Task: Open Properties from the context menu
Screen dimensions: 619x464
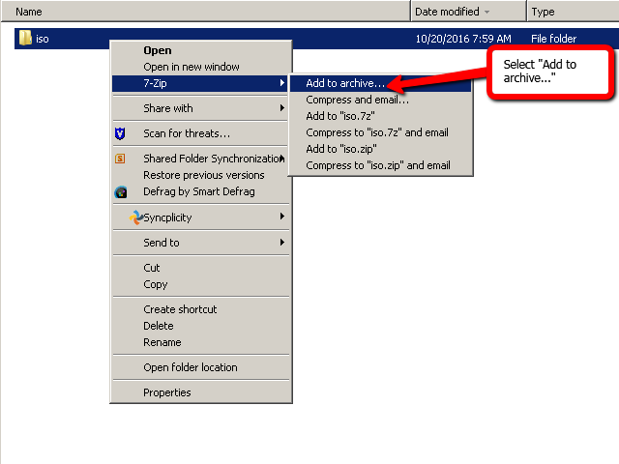Action: (x=167, y=392)
